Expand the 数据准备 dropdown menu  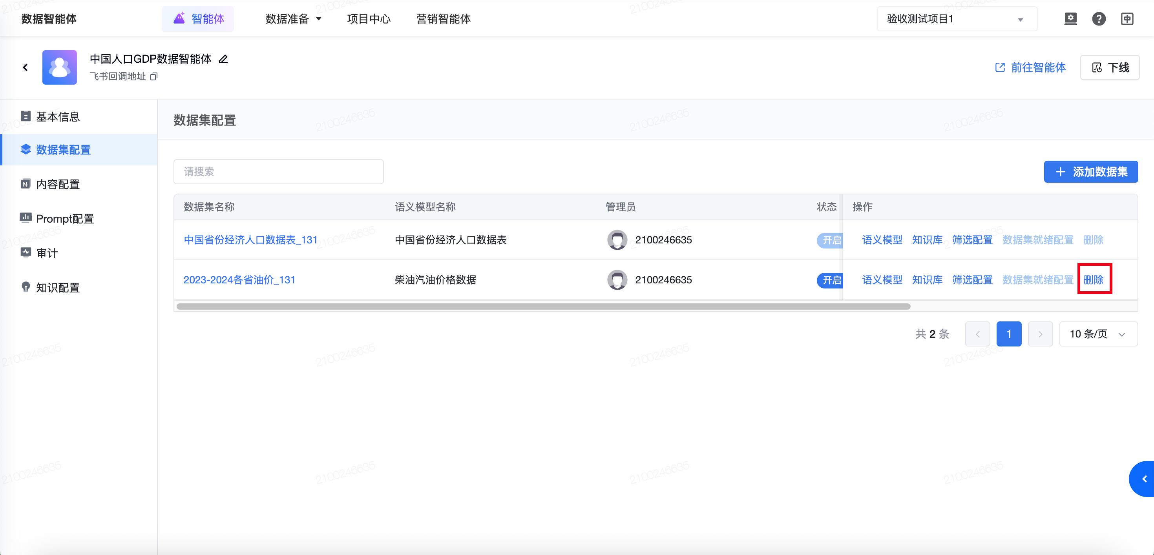pos(294,19)
